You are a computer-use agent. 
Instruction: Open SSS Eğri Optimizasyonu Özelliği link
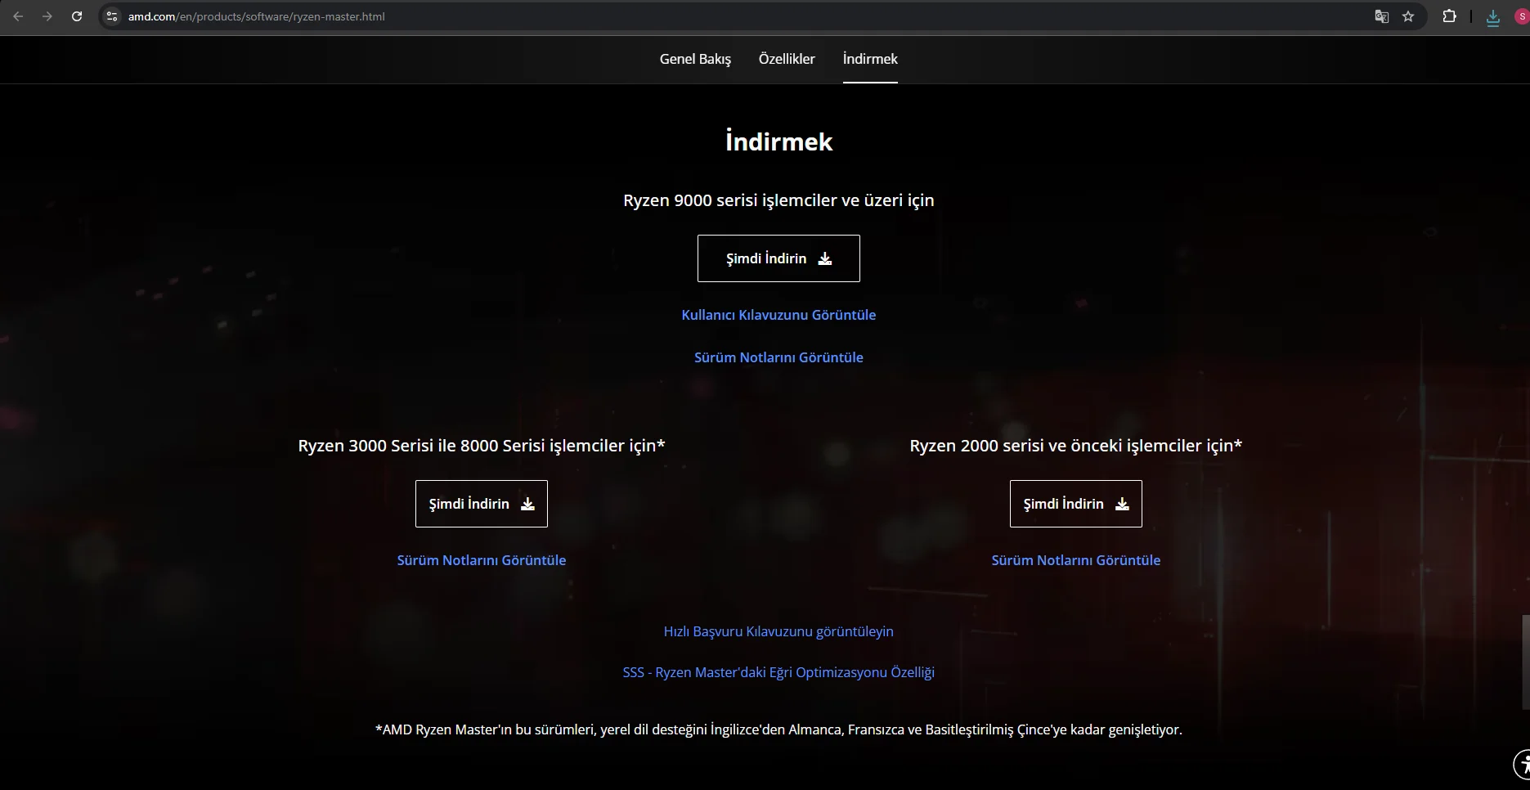click(778, 672)
